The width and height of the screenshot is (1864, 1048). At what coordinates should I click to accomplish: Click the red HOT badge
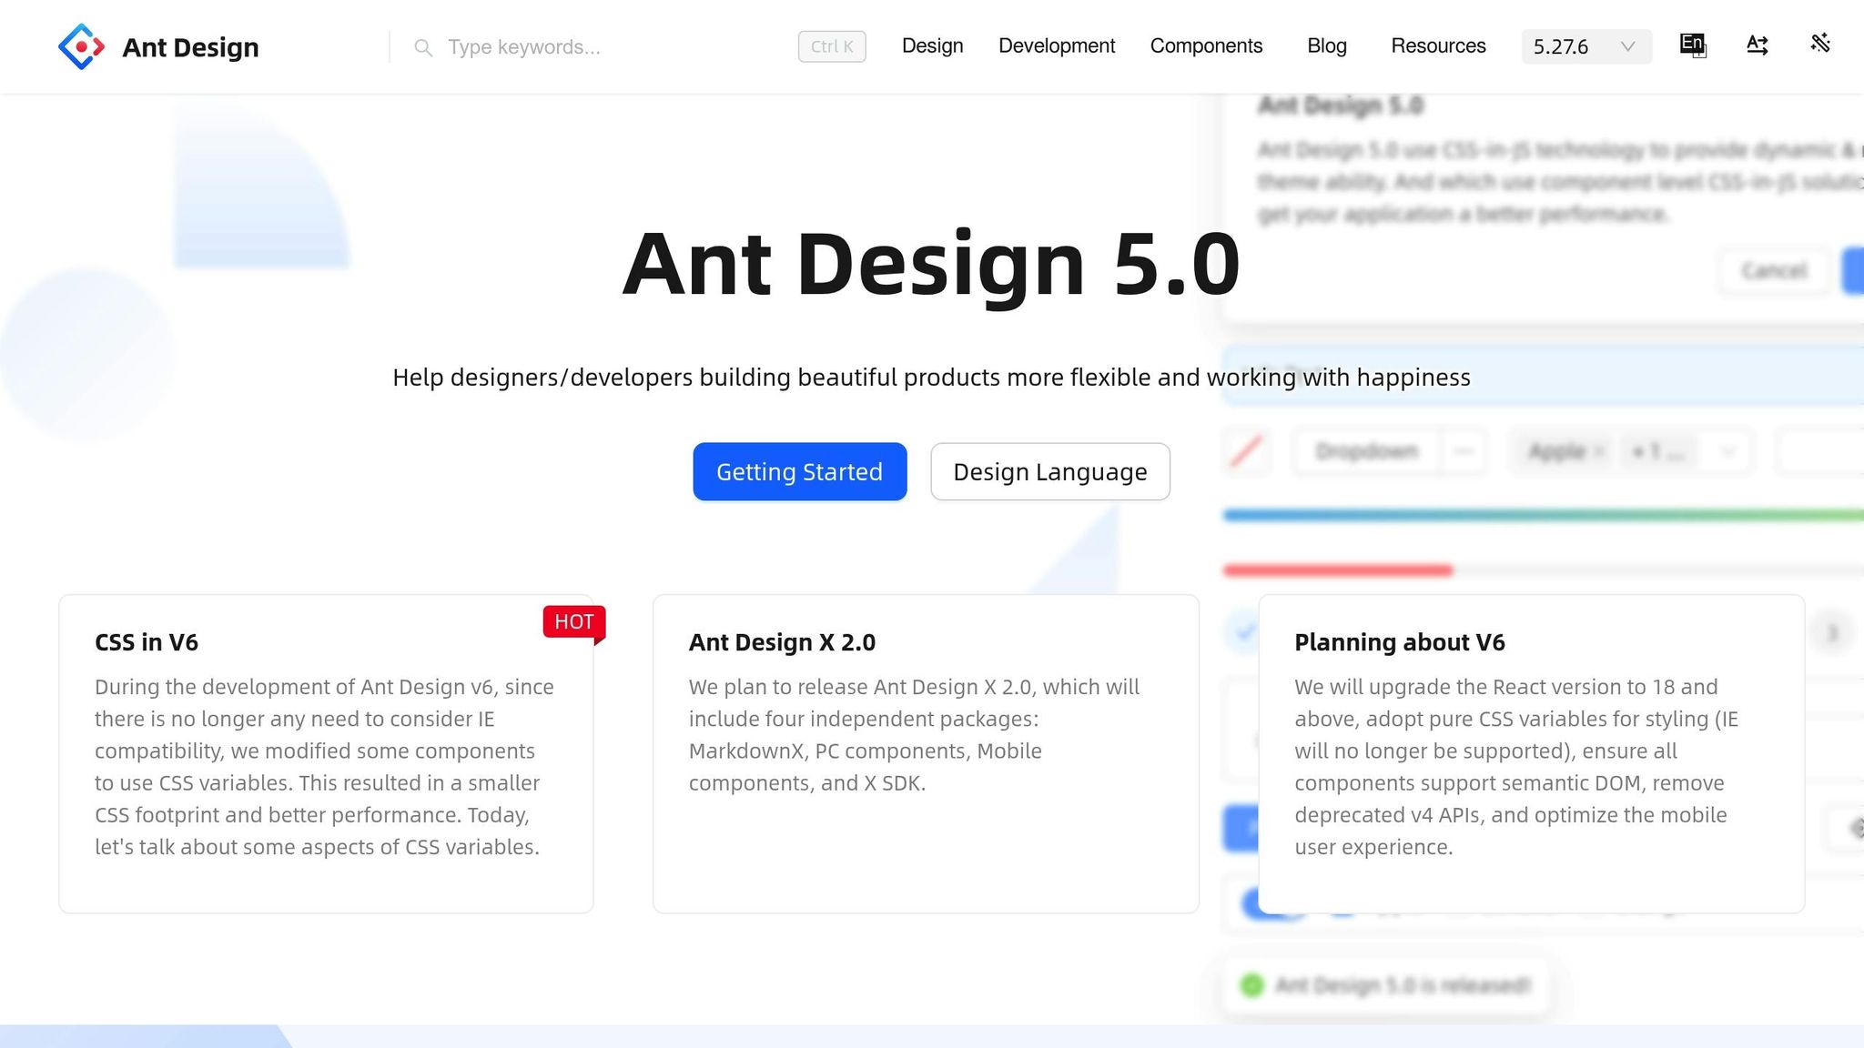[573, 622]
